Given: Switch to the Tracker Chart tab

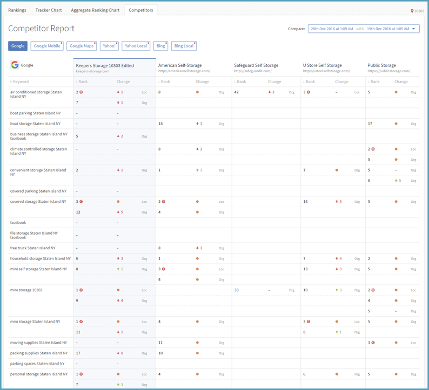Looking at the screenshot, I should (x=49, y=10).
